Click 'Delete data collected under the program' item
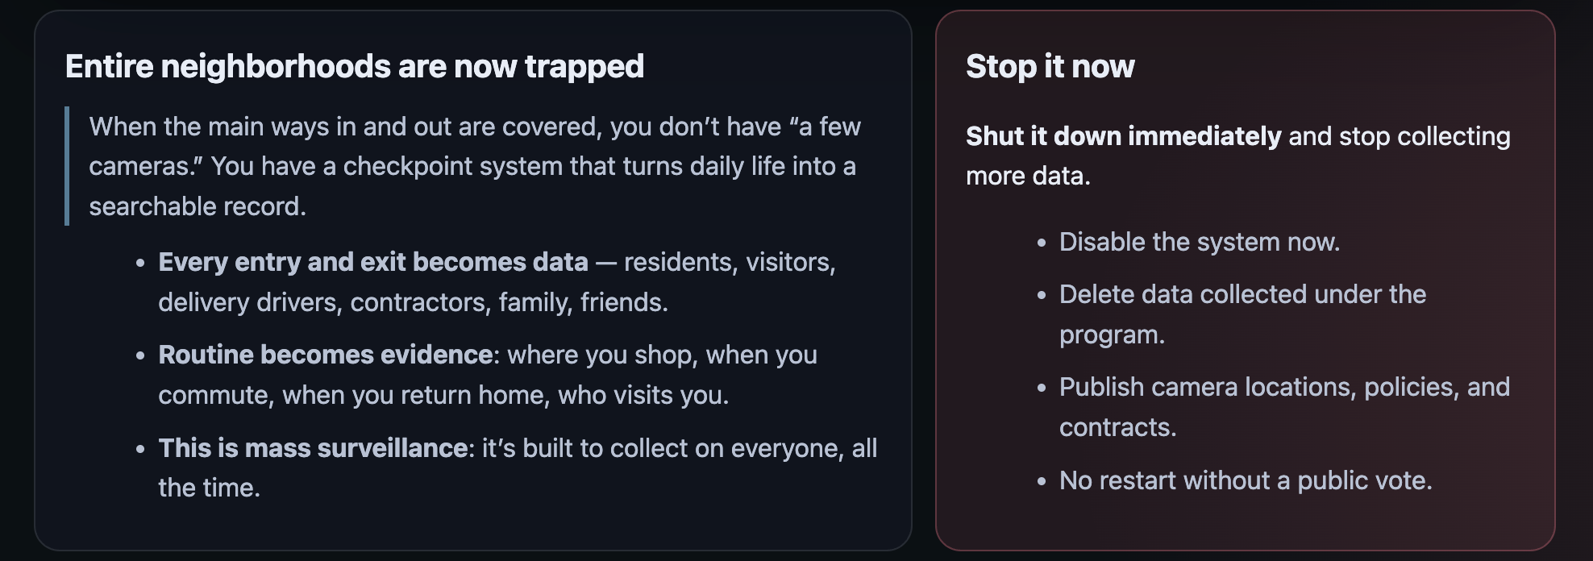The image size is (1593, 561). [1242, 295]
